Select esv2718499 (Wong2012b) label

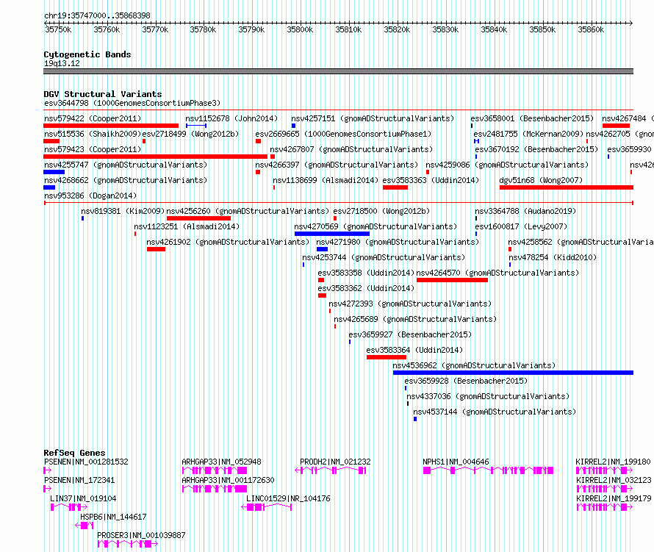[190, 134]
